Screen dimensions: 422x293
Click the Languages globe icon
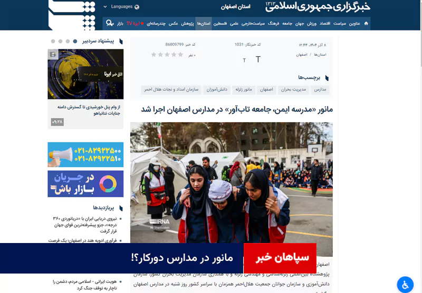(137, 7)
